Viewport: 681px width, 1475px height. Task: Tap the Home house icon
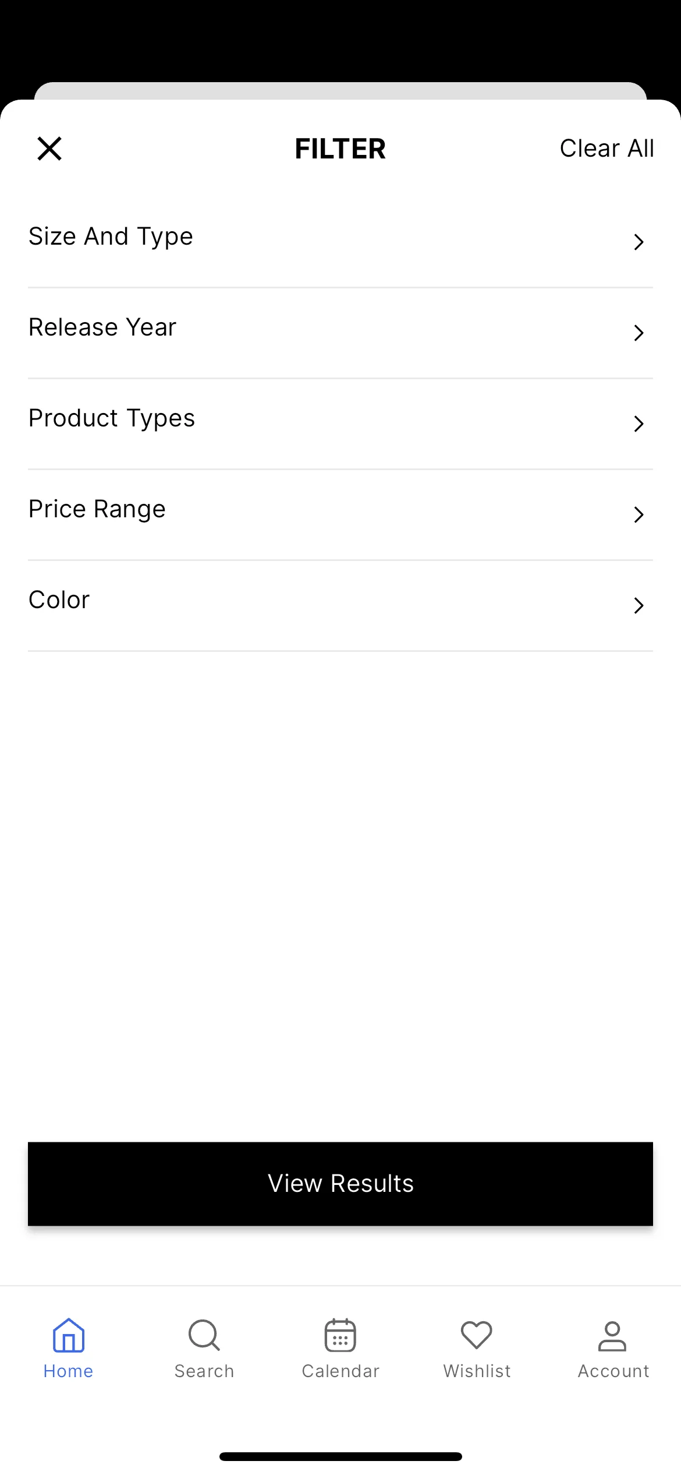point(69,1335)
